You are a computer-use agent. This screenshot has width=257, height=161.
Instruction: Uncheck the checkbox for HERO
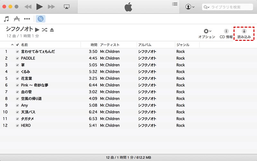tap(17, 125)
